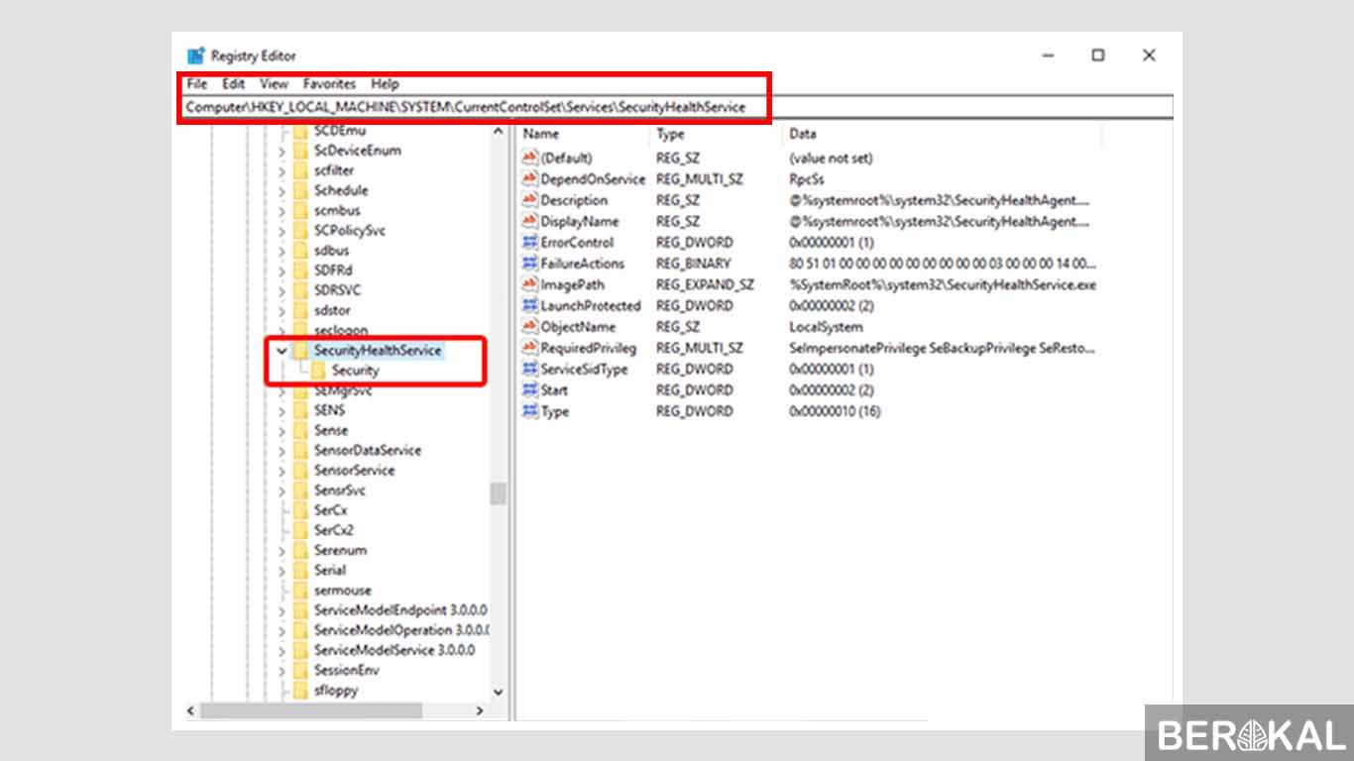
Task: Open the Edit menu
Action: pyautogui.click(x=233, y=84)
